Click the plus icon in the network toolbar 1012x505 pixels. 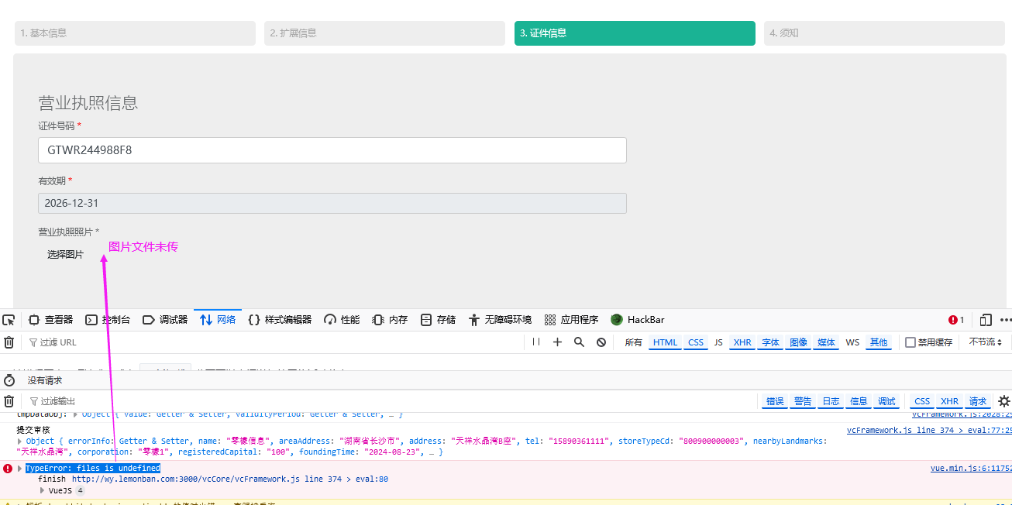557,342
